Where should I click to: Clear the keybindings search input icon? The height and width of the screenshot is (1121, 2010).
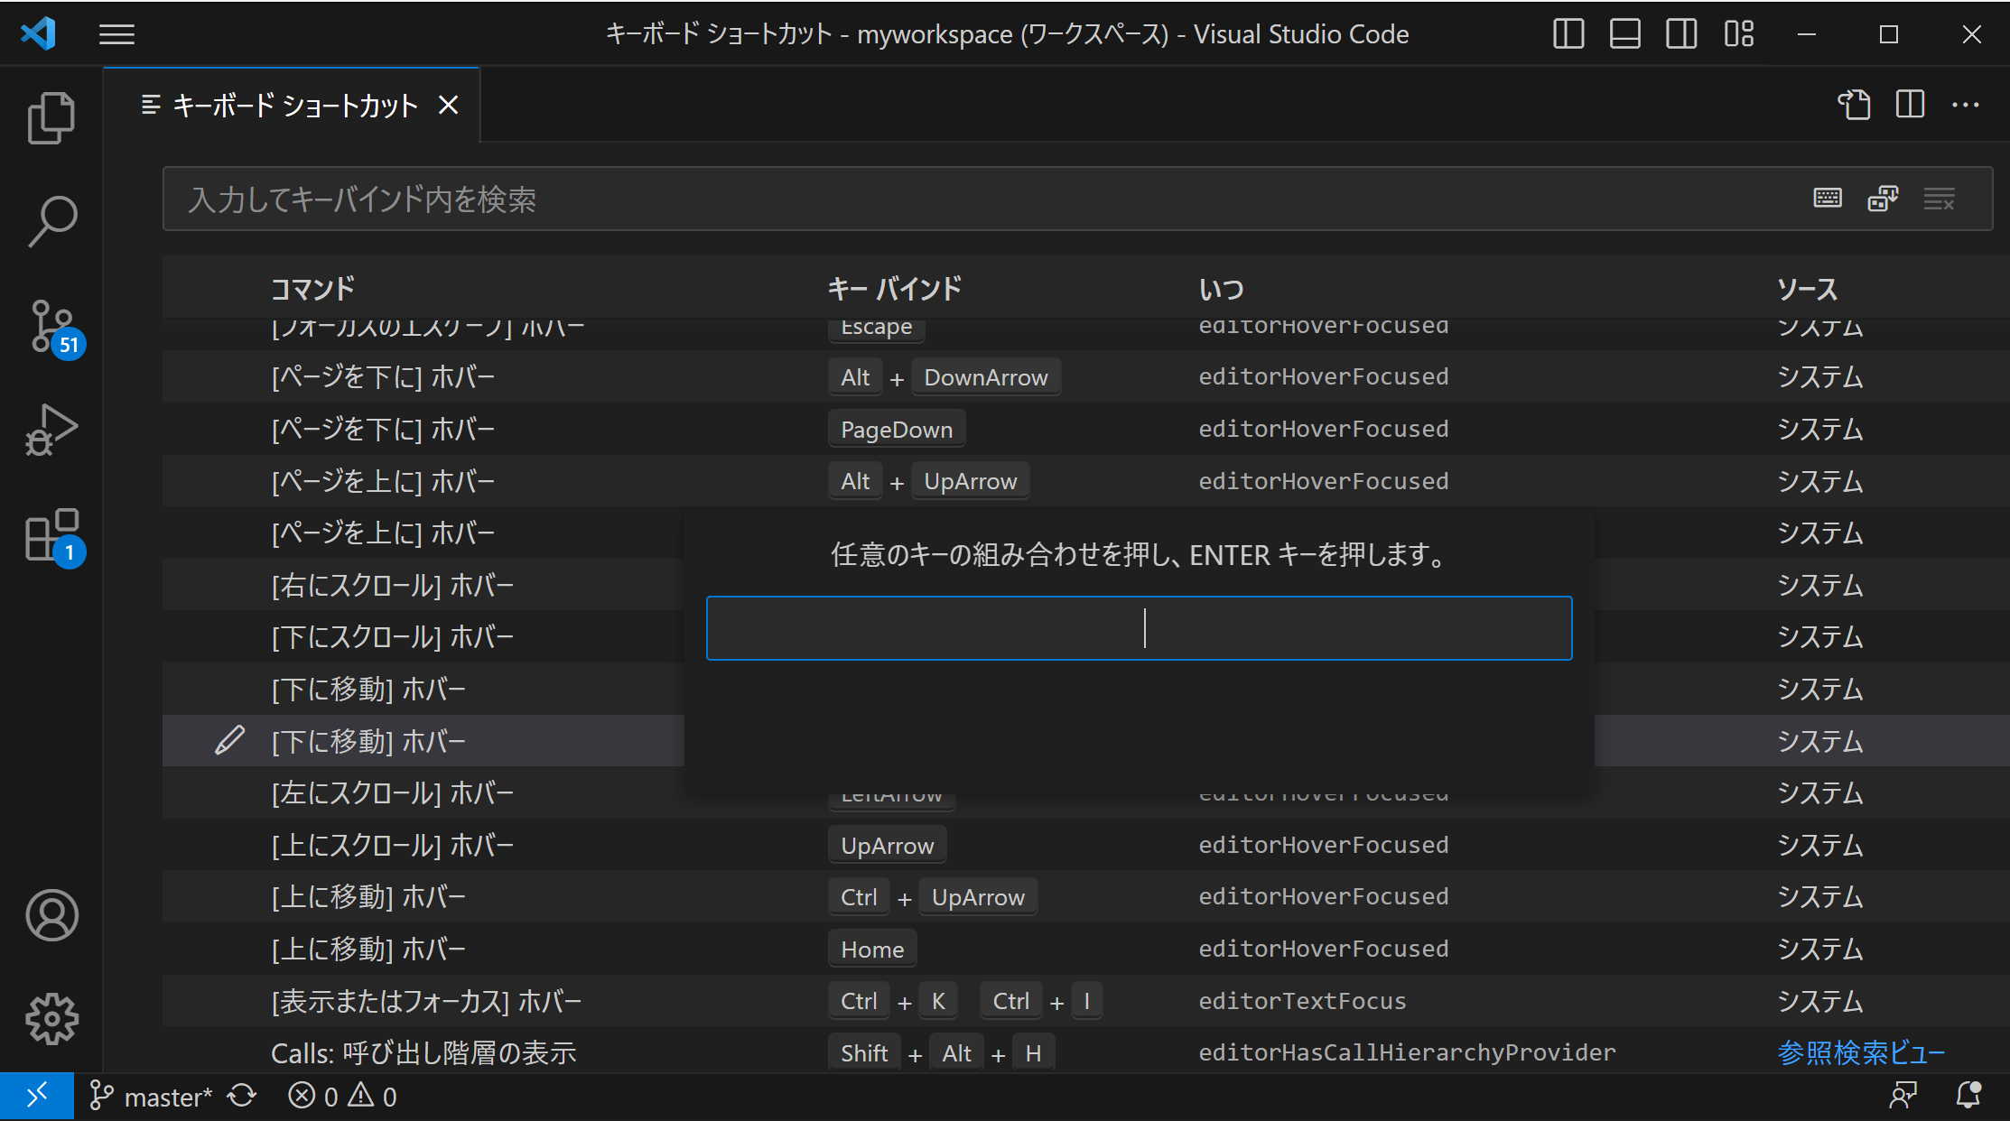tap(1939, 199)
